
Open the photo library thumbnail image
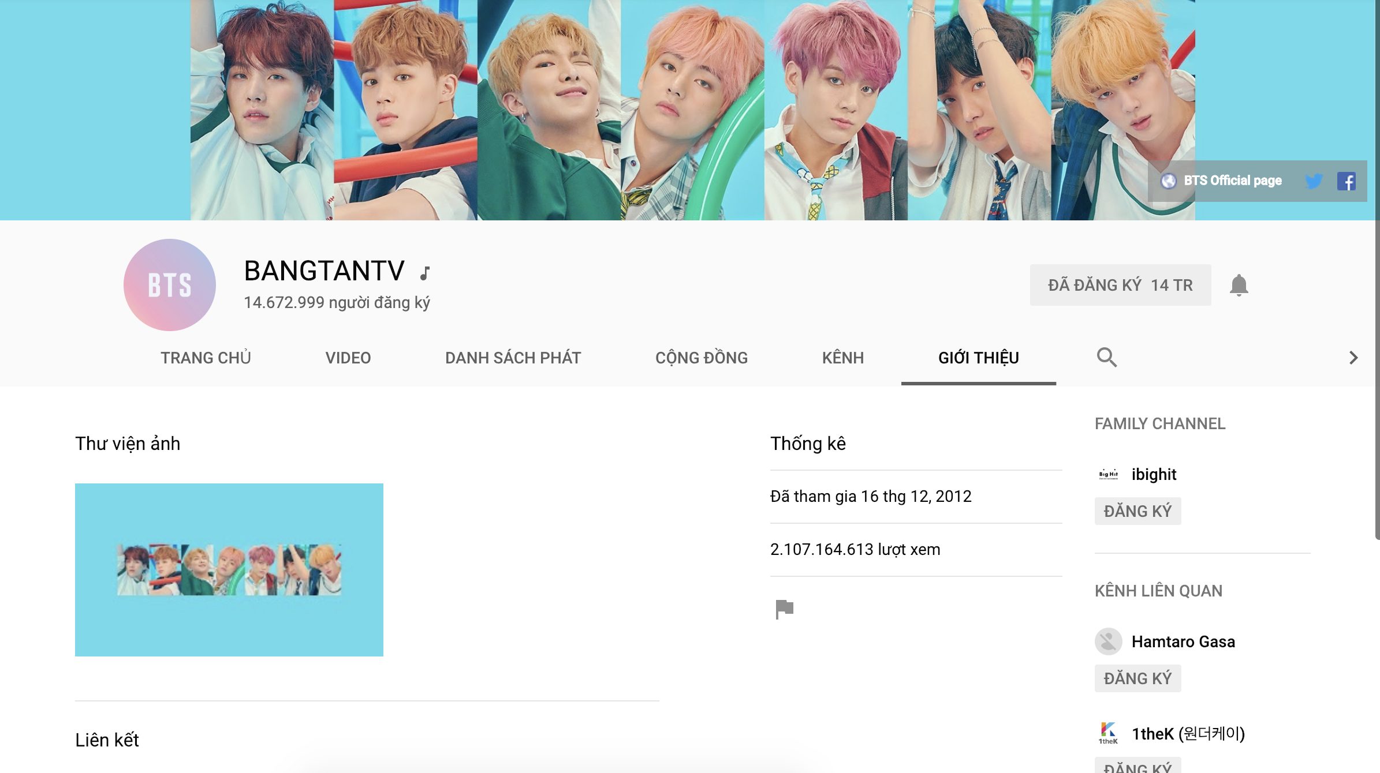[229, 570]
